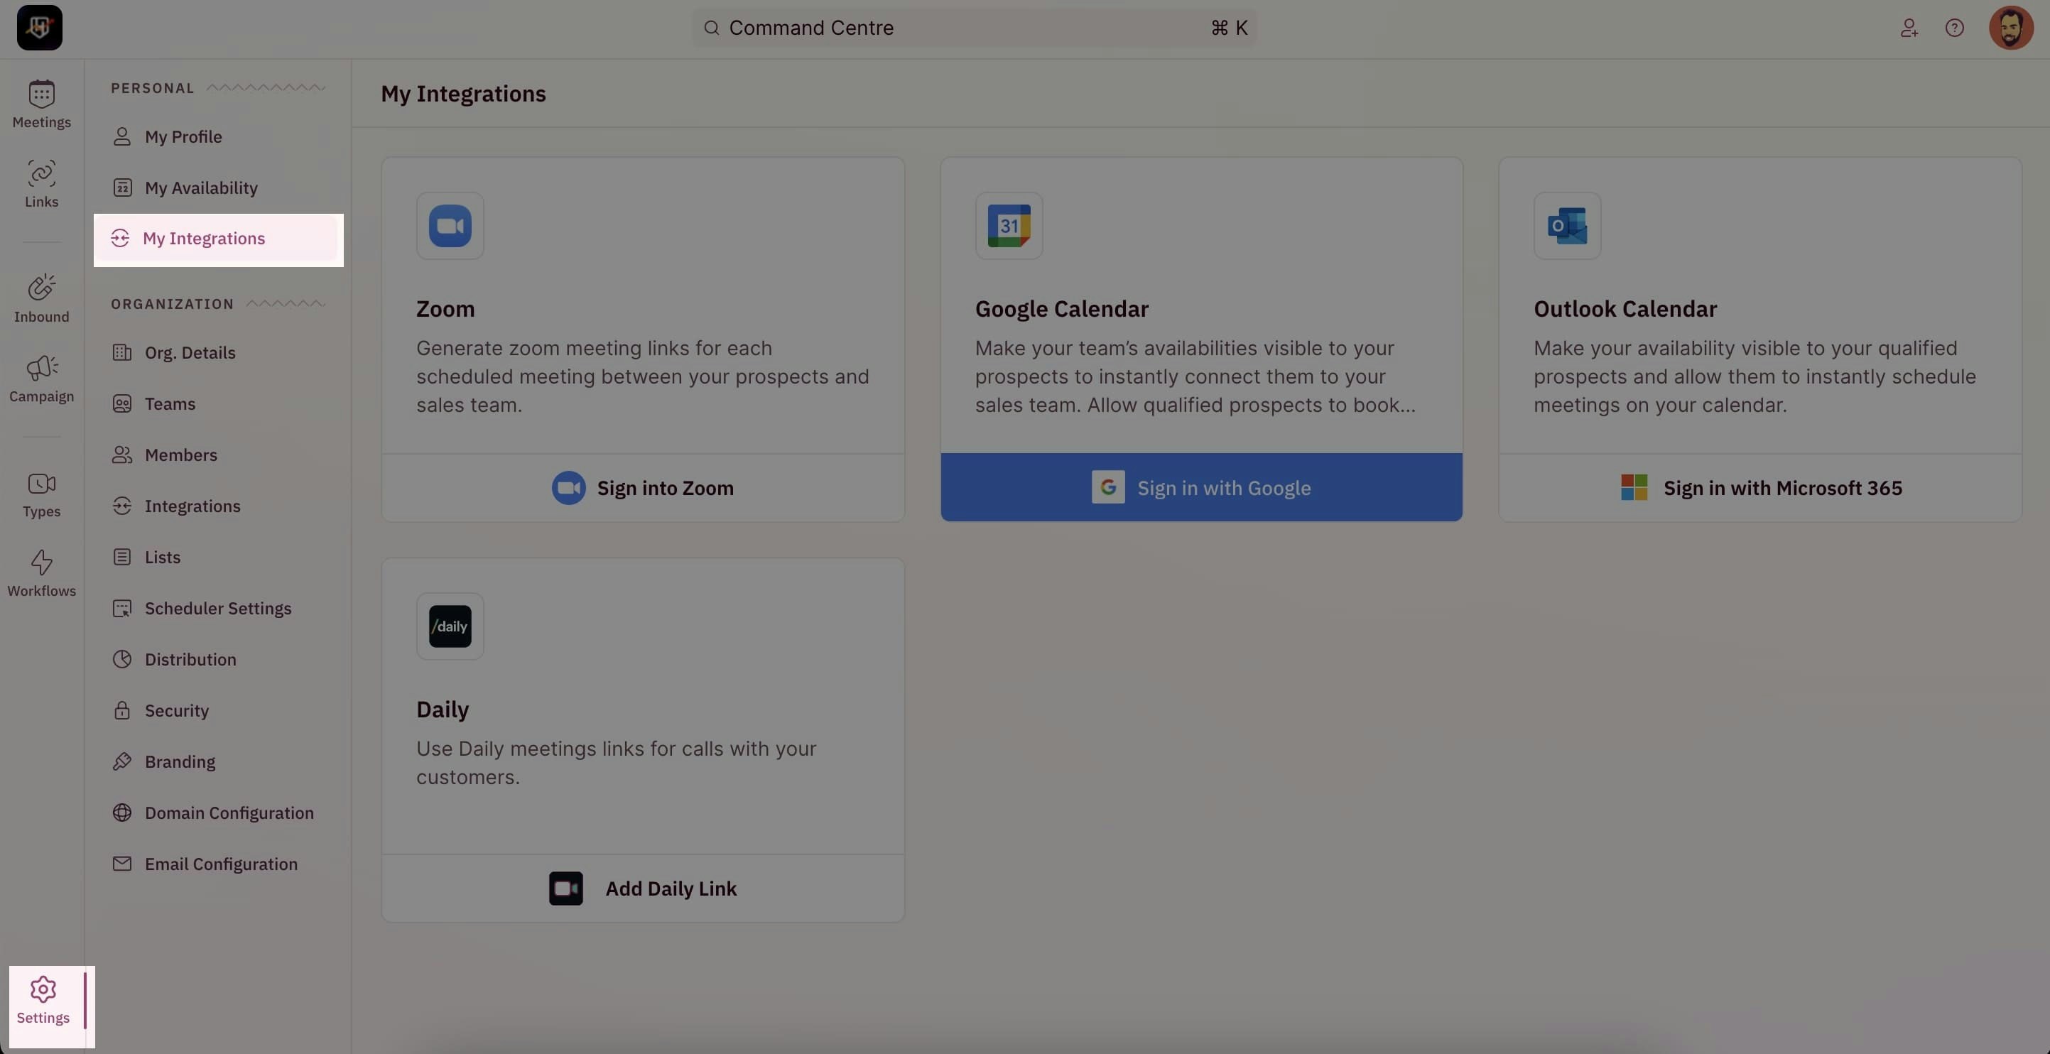Open the Campaign section
The height and width of the screenshot is (1054, 2050).
click(41, 379)
